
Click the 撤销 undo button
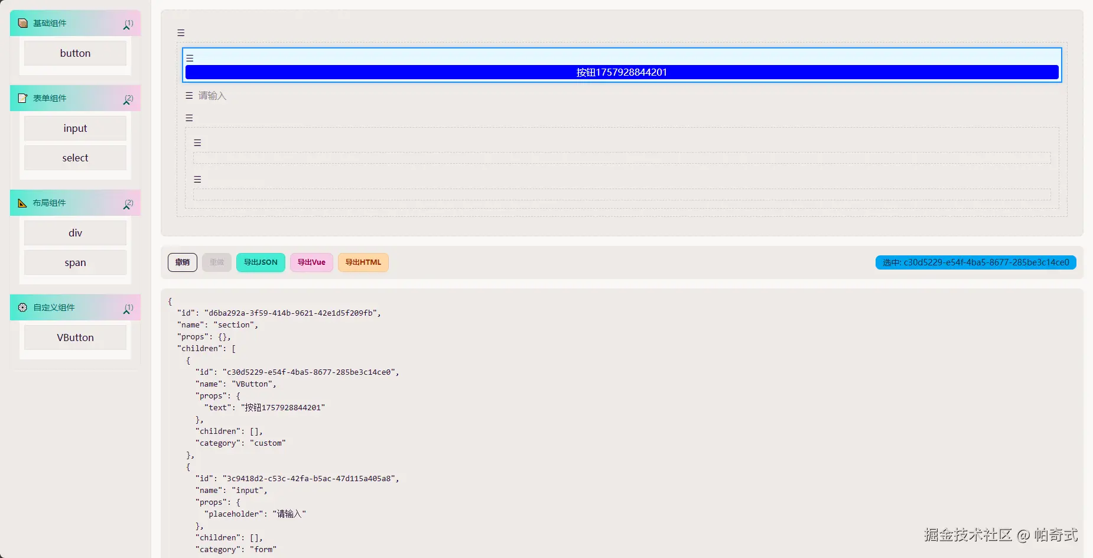[183, 262]
